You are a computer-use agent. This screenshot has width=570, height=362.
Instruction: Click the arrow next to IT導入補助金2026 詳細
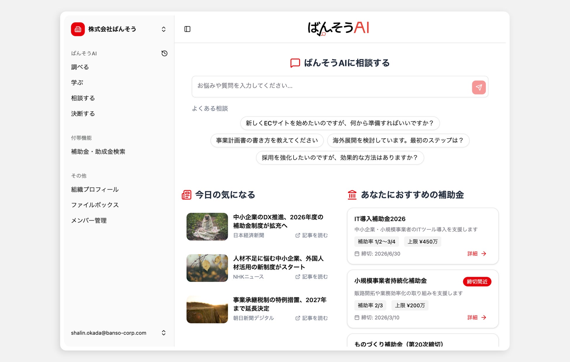click(x=484, y=254)
